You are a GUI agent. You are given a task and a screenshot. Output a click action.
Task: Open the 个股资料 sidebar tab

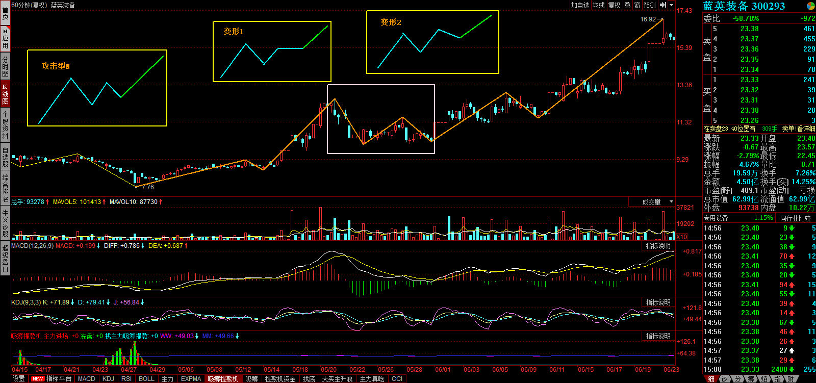5,125
